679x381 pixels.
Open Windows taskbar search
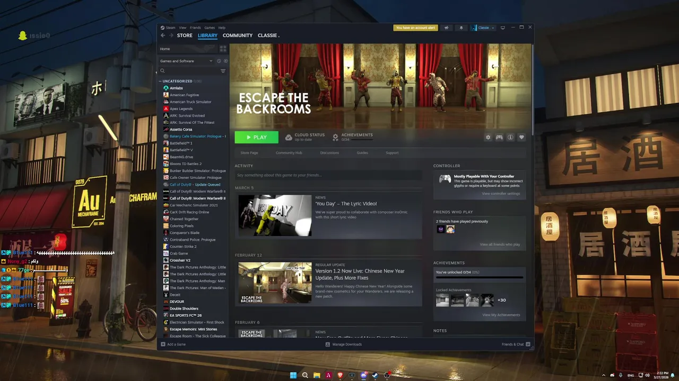tap(305, 375)
